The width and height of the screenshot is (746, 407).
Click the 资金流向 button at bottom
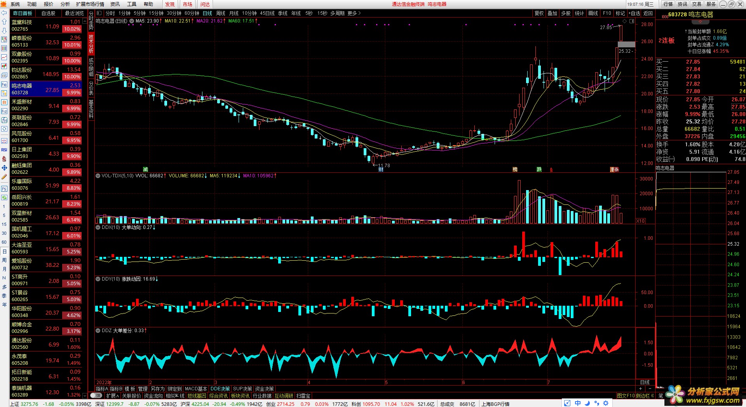coord(153,396)
